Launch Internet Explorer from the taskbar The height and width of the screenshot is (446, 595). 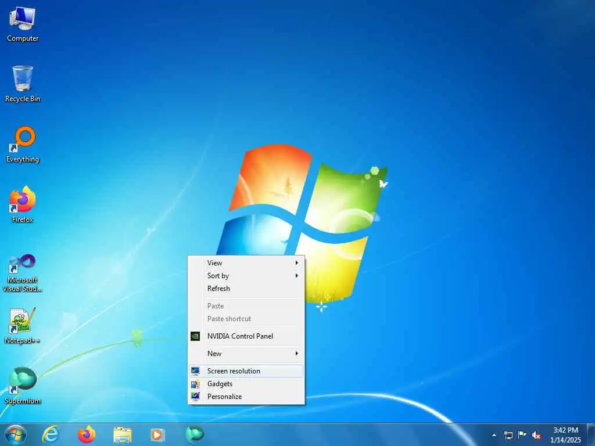51,434
